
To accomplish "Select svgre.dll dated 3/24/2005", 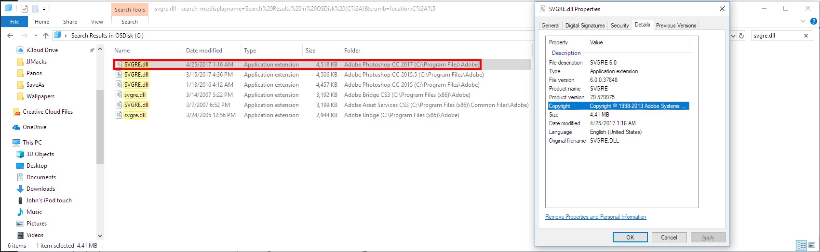I will pos(322,115).
